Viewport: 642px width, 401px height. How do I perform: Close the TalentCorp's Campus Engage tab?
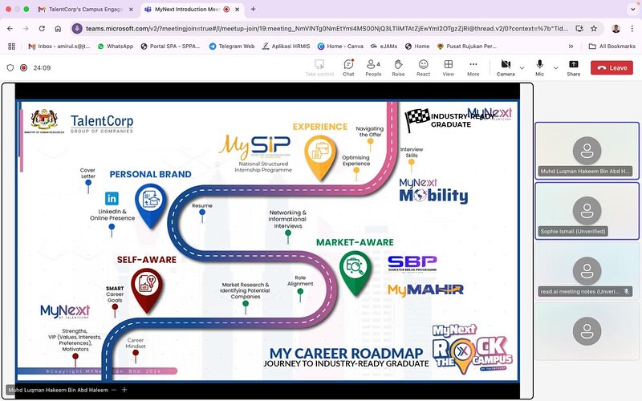click(x=131, y=9)
